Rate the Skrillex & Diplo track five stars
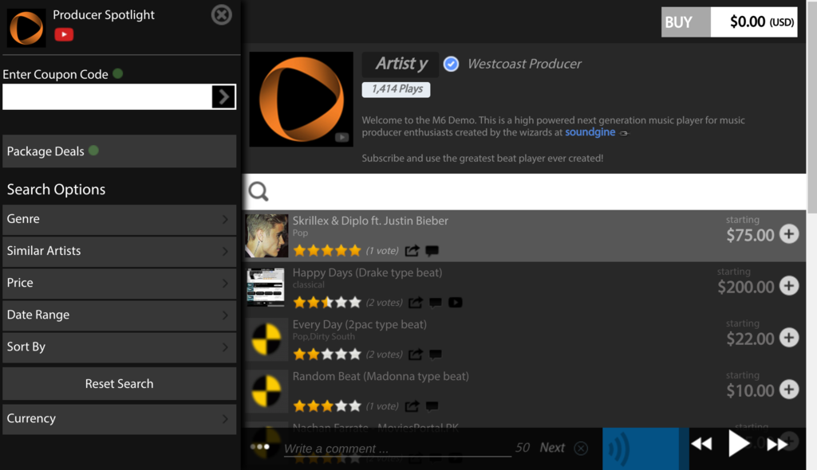Image resolution: width=817 pixels, height=470 pixels. (355, 250)
